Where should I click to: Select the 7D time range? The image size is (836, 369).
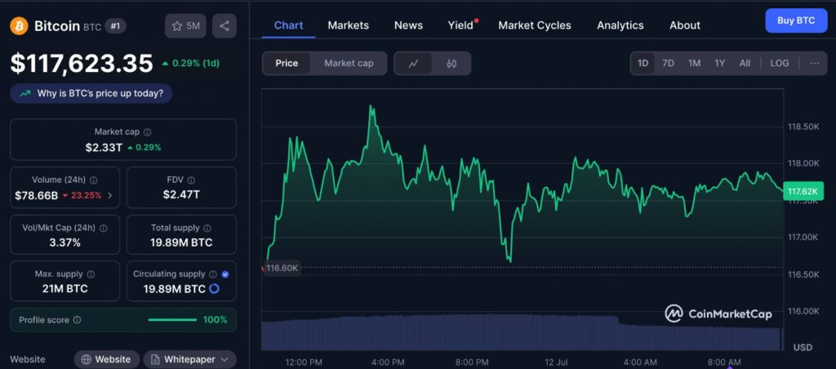click(x=668, y=63)
